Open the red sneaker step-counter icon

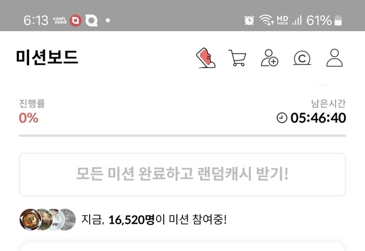(206, 58)
